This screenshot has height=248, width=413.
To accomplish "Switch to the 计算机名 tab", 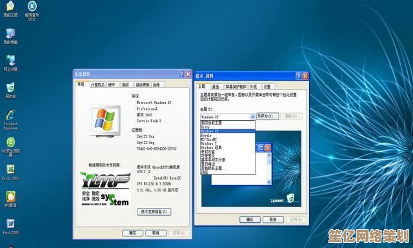I will click(x=97, y=85).
